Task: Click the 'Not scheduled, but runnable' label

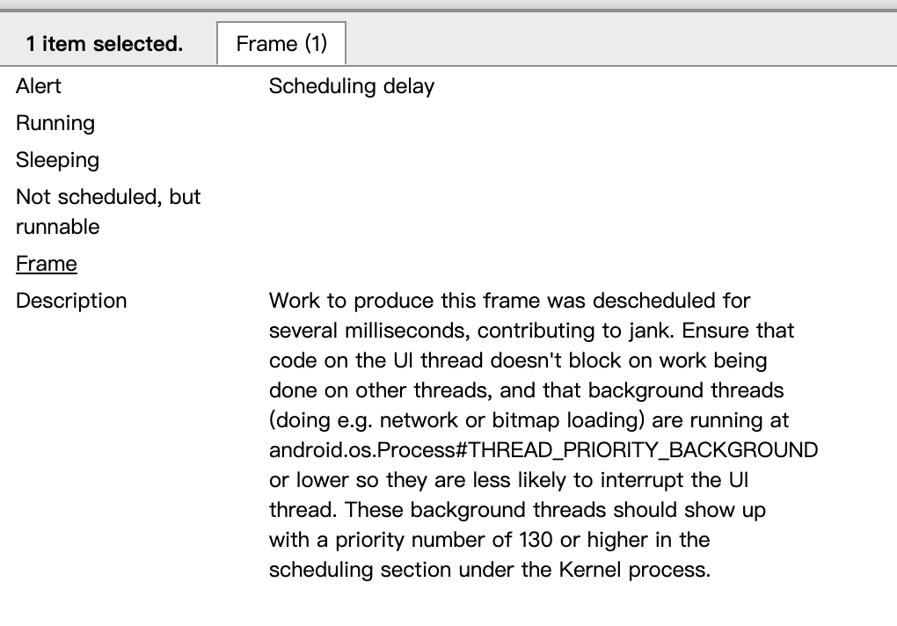Action: coord(108,212)
